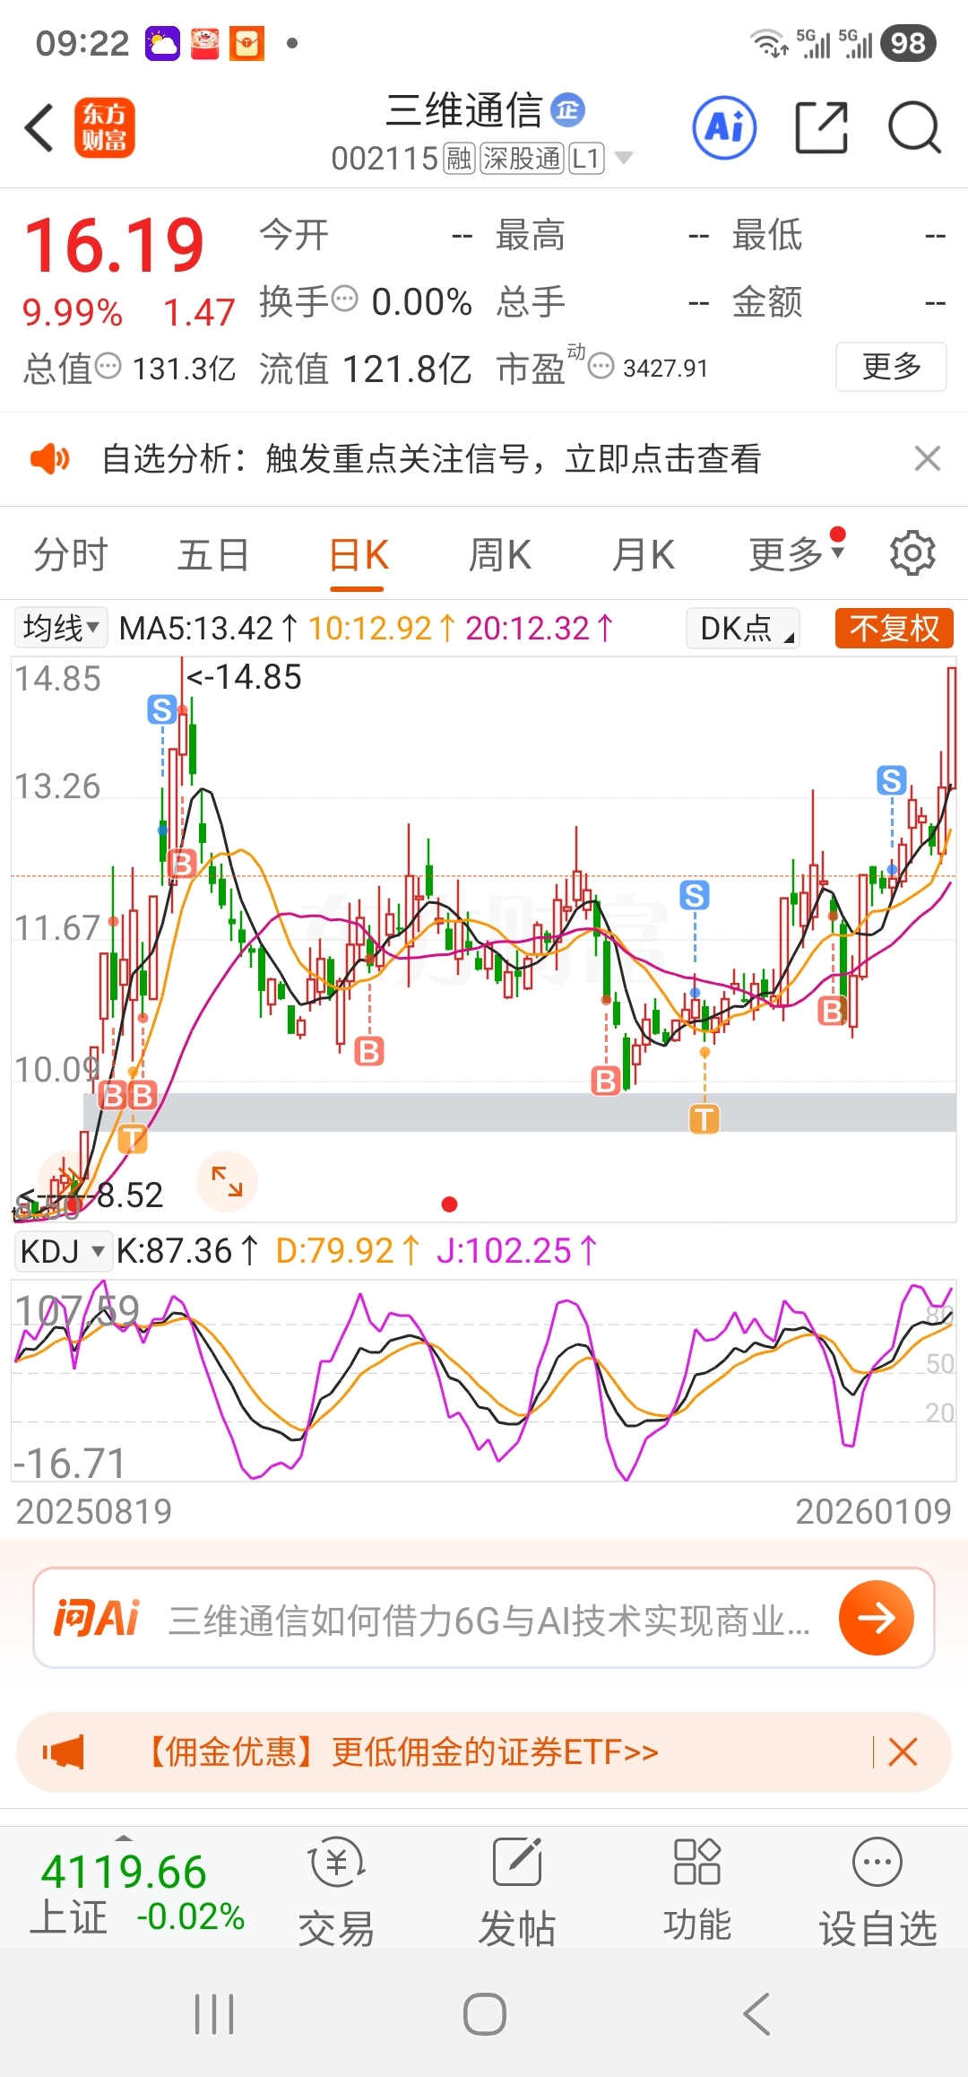Expand the 更多 chart period dropdown
The image size is (968, 2077).
[x=797, y=553]
